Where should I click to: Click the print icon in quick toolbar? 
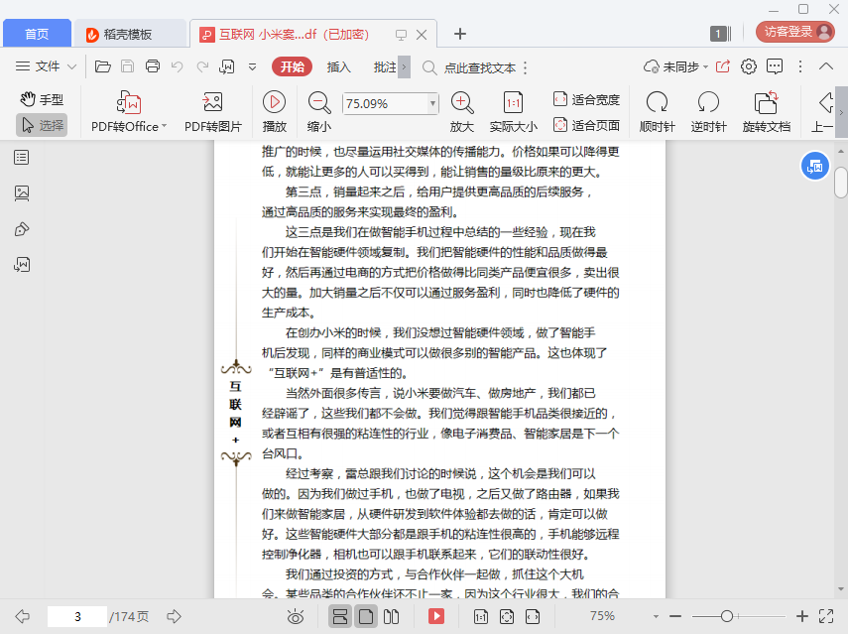point(153,66)
